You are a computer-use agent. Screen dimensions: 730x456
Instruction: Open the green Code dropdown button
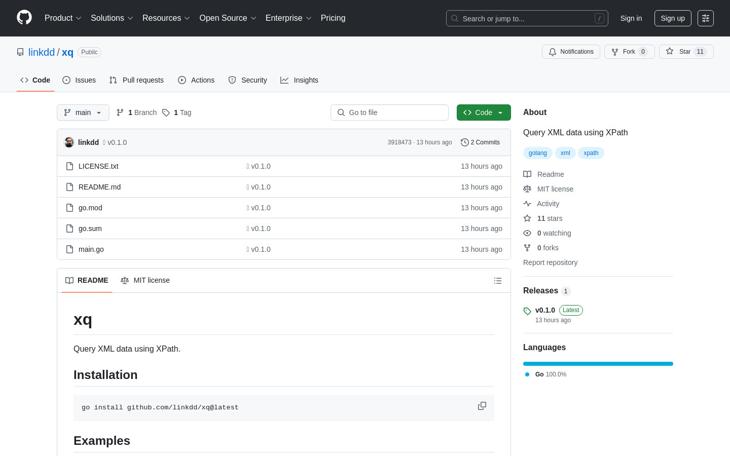click(484, 112)
